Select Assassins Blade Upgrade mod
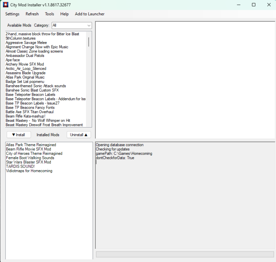Viewport: 276px width, 262px height. 26,73
